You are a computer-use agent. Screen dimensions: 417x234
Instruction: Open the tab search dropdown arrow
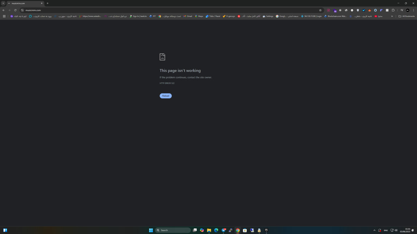tap(3, 3)
